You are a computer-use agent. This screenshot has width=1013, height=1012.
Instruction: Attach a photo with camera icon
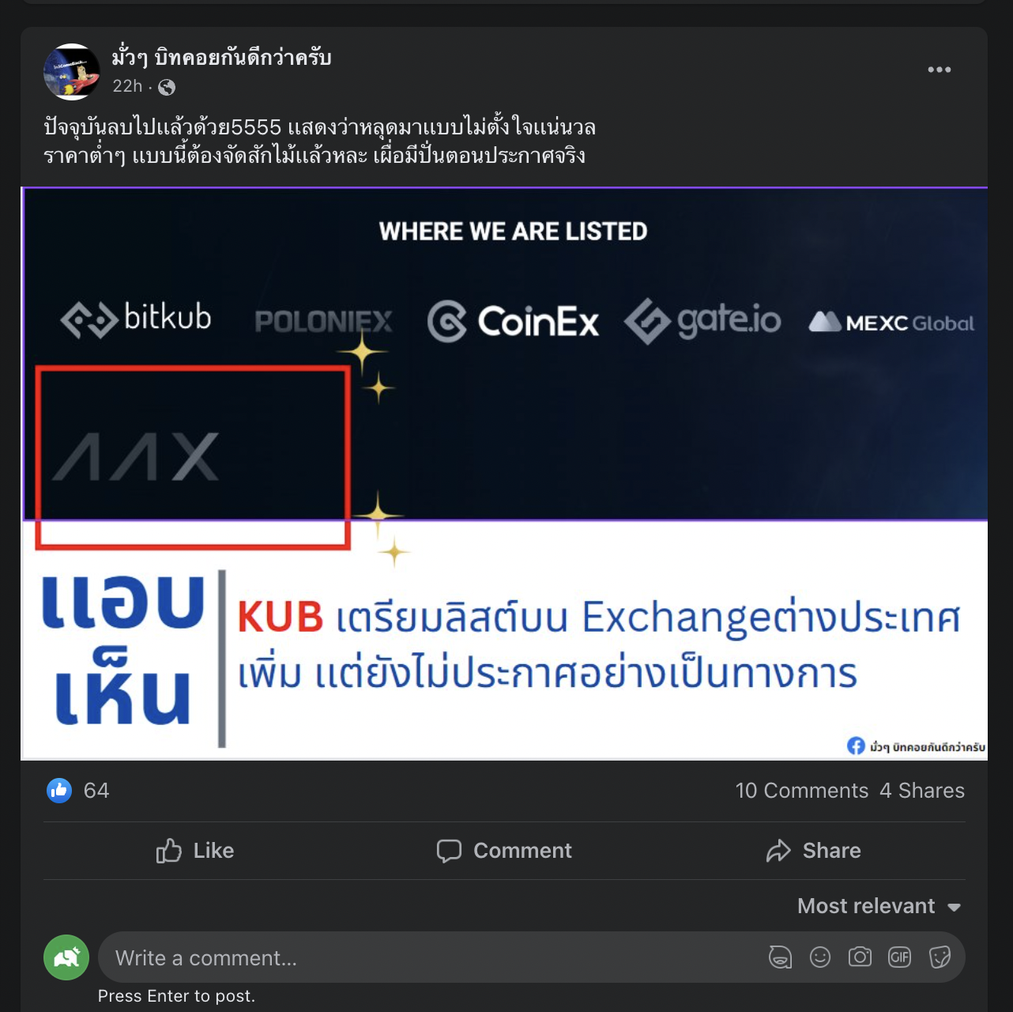click(x=860, y=957)
